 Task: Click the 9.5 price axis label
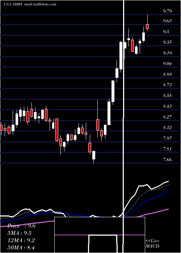click(166, 32)
